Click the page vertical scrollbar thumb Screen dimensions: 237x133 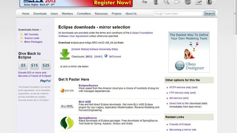(x=235, y=17)
